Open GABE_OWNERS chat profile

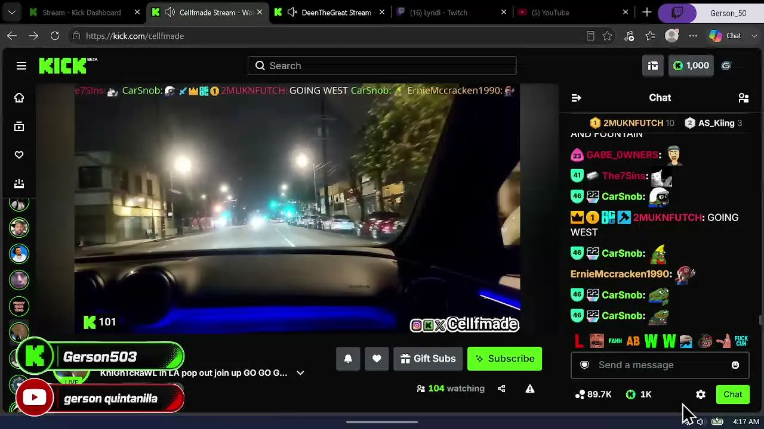[623, 155]
